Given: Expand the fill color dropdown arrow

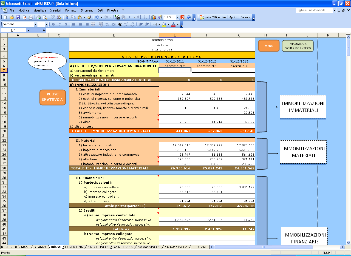Looking at the screenshot, I should 168,24.
